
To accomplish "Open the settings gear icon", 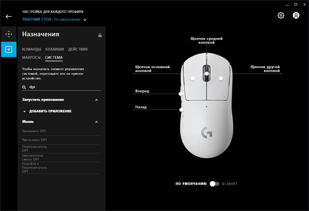I will point(281,15).
